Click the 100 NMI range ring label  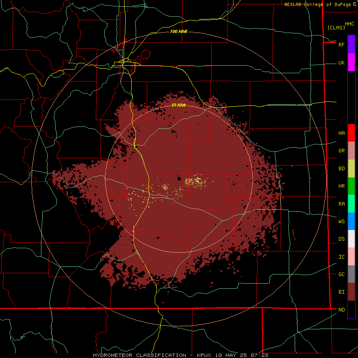[x=179, y=31]
